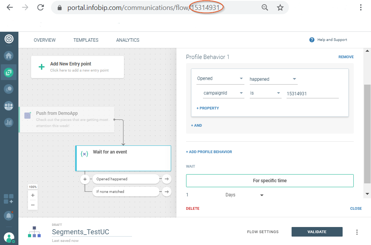Image resolution: width=371 pixels, height=245 pixels.
Task: Switch to the Analytics tab
Action: point(128,40)
